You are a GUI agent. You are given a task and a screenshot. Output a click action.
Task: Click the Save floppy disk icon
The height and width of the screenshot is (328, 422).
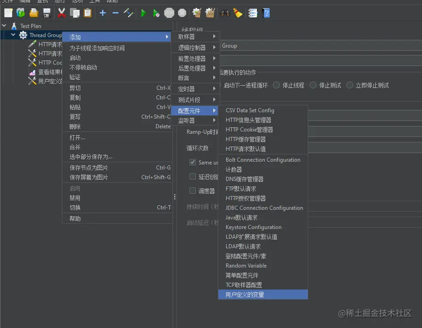point(47,13)
